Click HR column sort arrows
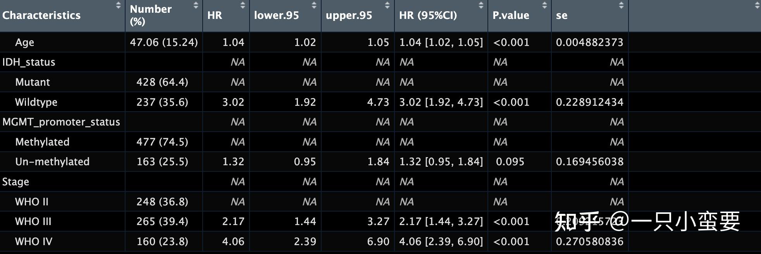Image resolution: width=761 pixels, height=254 pixels. [x=243, y=5]
